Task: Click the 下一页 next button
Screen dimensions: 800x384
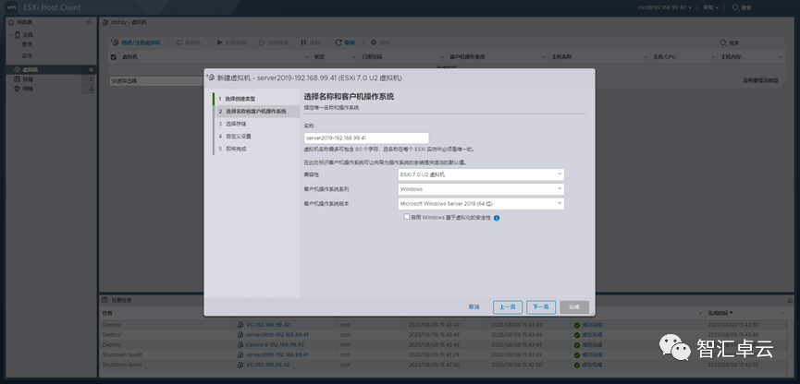Action: tap(541, 307)
